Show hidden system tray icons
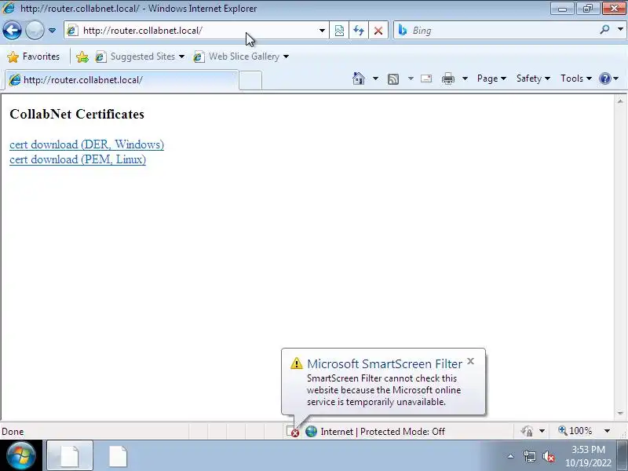The height and width of the screenshot is (471, 628). coord(510,456)
